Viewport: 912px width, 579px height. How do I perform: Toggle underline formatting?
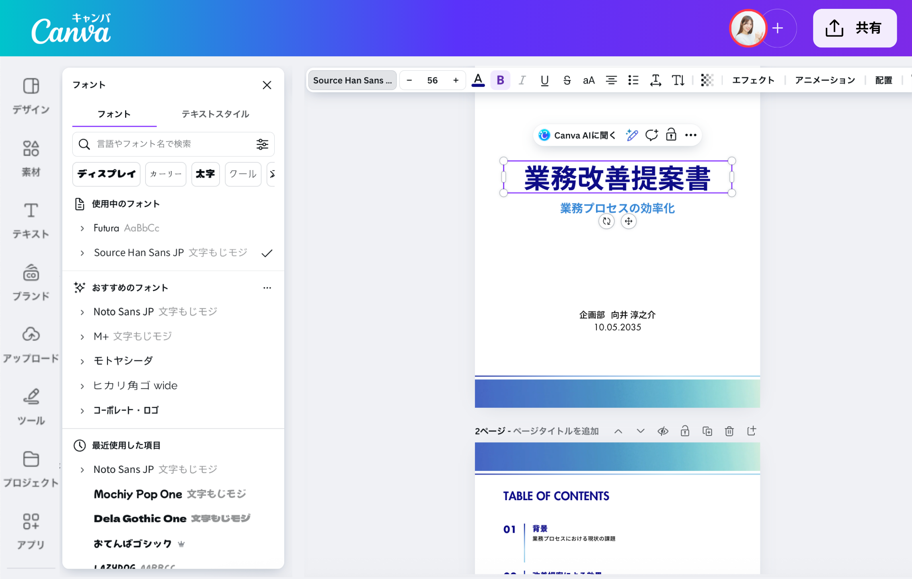544,80
